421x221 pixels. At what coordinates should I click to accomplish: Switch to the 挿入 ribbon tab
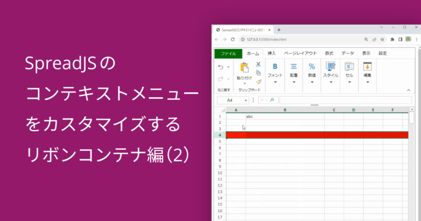(x=271, y=53)
